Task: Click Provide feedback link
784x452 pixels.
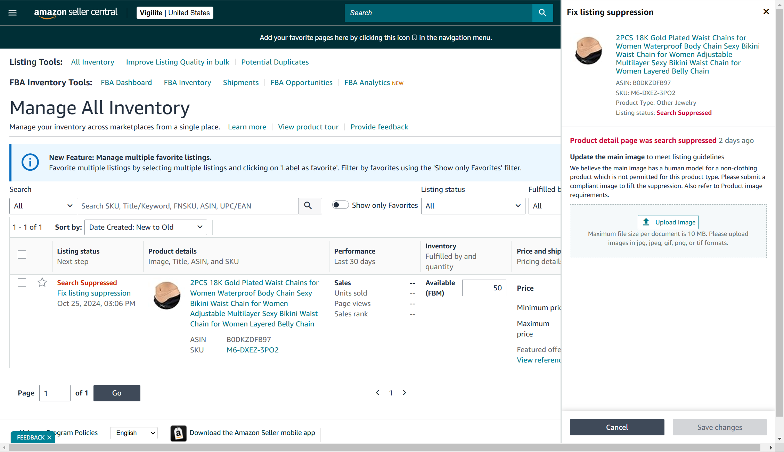Action: click(x=379, y=127)
